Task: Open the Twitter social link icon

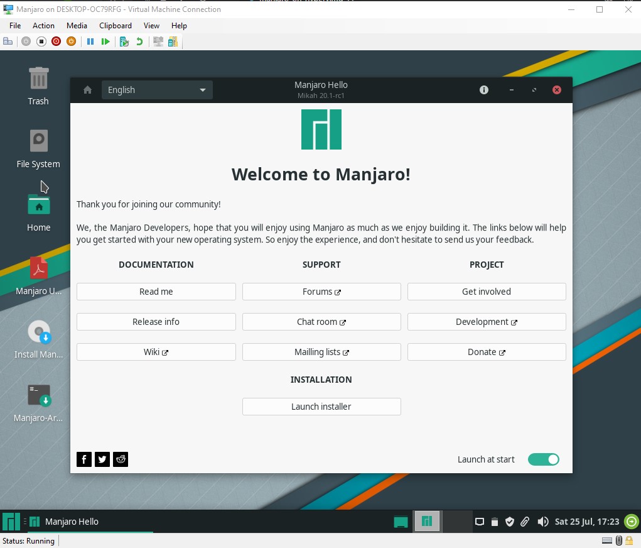Action: pyautogui.click(x=102, y=459)
